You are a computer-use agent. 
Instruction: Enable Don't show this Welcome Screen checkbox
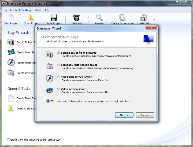pos(9,139)
